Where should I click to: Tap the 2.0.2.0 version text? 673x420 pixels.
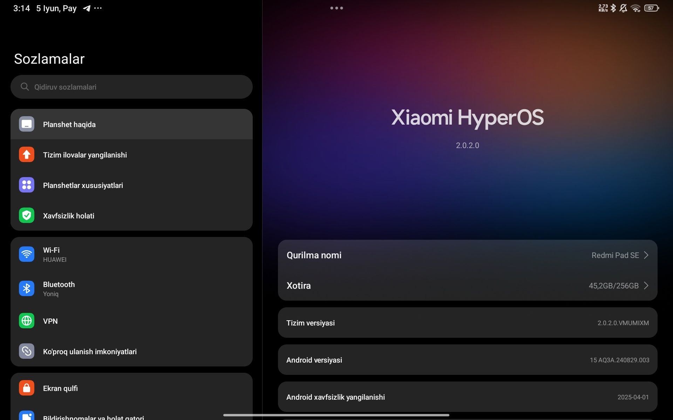coord(468,145)
